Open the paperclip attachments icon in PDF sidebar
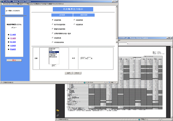 [x=58, y=116]
